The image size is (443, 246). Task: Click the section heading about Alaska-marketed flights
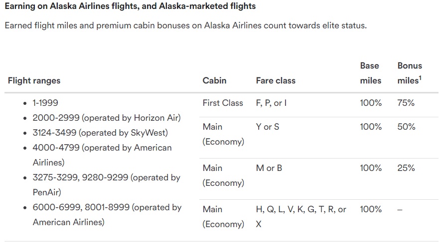pos(130,6)
